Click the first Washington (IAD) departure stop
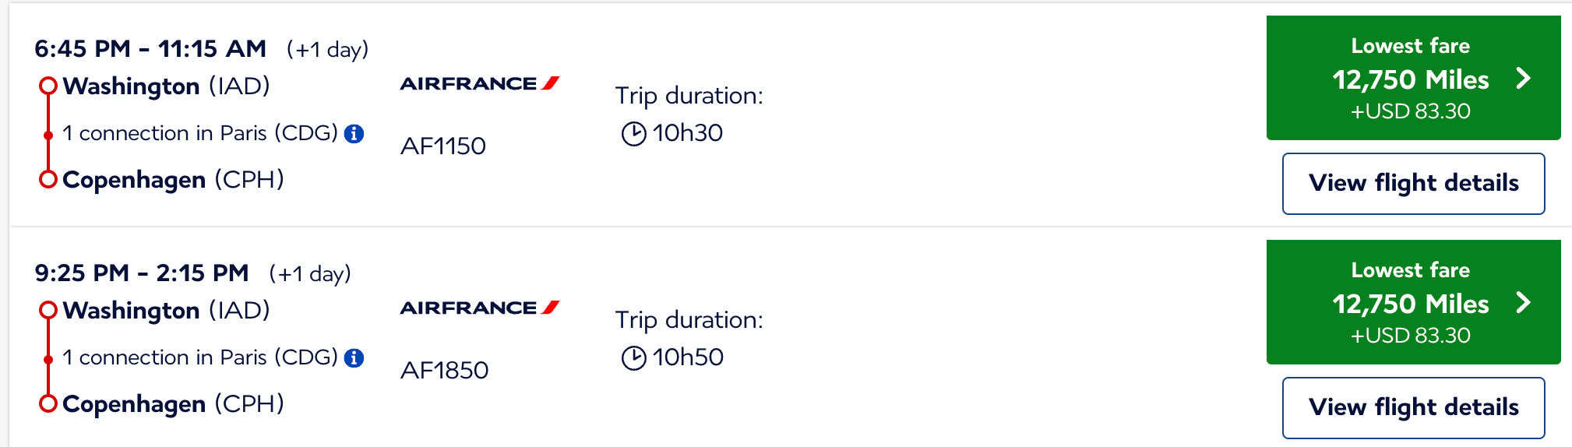Image resolution: width=1572 pixels, height=447 pixels. point(166,86)
